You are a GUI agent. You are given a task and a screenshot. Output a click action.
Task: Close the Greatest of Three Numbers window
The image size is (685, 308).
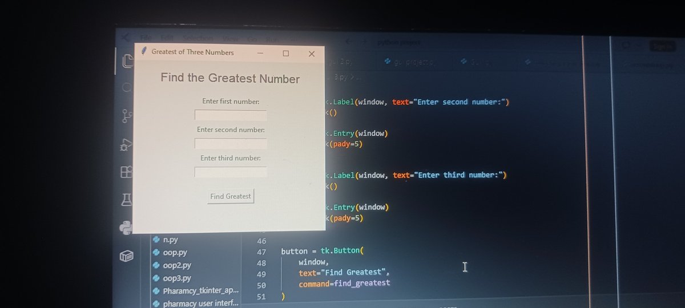click(312, 54)
